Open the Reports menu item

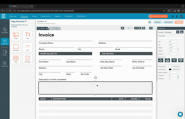57,16
